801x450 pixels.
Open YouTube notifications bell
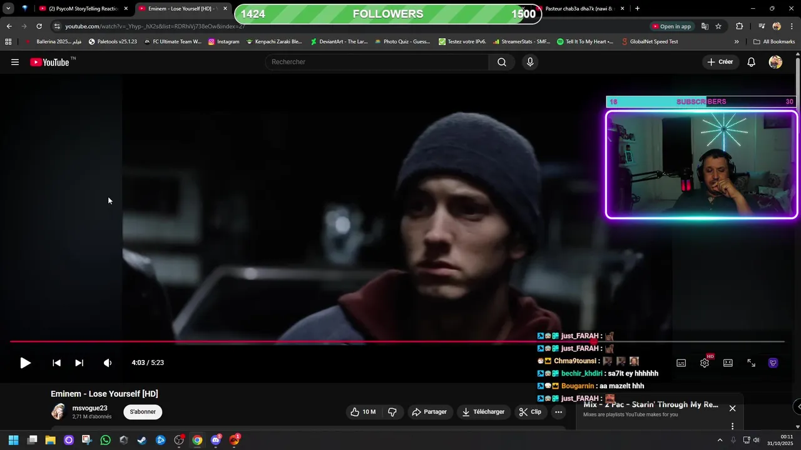click(x=752, y=62)
